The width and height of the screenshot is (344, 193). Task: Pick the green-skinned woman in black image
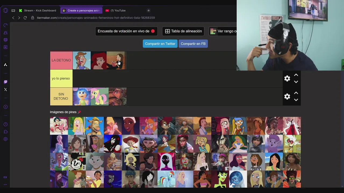[x=220, y=179]
